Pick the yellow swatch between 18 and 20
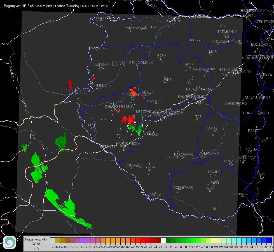 pyautogui.click(x=214, y=240)
